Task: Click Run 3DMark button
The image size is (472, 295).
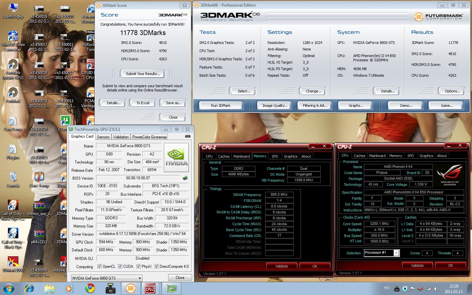Action: [221, 106]
